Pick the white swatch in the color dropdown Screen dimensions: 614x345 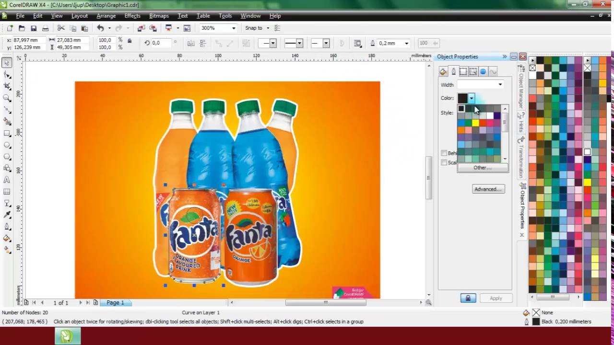490,115
